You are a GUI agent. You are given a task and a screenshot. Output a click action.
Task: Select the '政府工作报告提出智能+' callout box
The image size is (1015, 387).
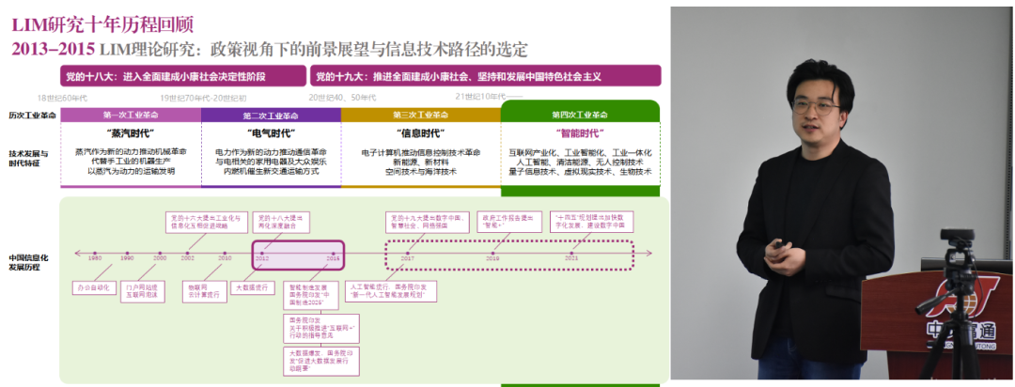[508, 222]
